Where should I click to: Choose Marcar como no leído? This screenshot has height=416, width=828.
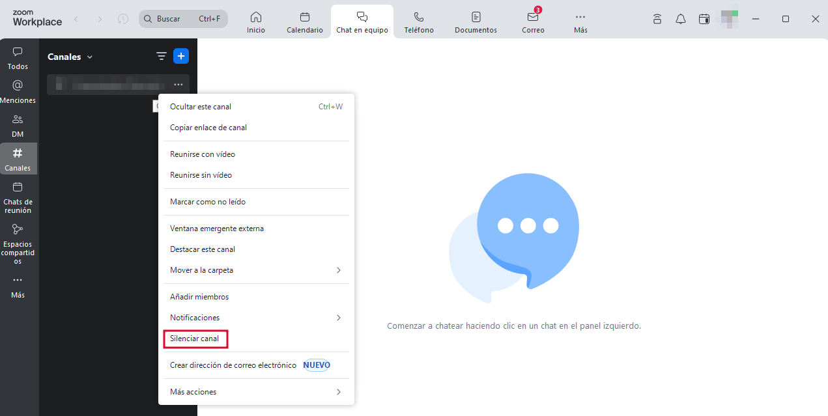(208, 202)
